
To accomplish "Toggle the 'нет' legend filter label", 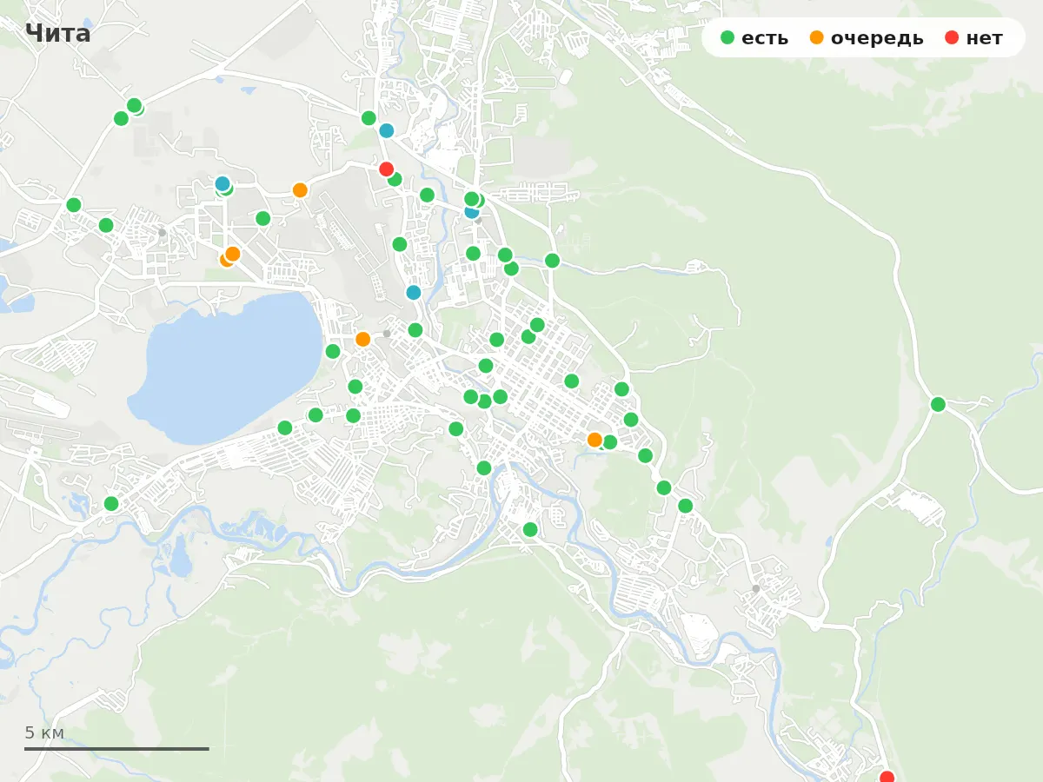I will click(x=984, y=38).
